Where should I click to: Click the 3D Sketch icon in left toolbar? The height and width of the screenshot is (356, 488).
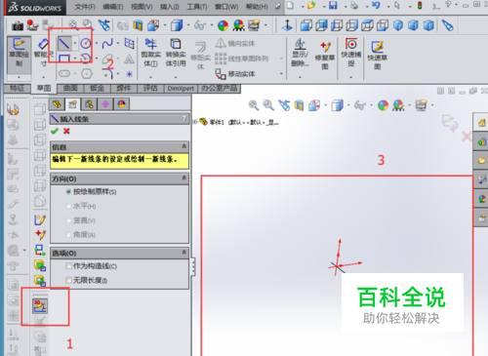[40, 306]
